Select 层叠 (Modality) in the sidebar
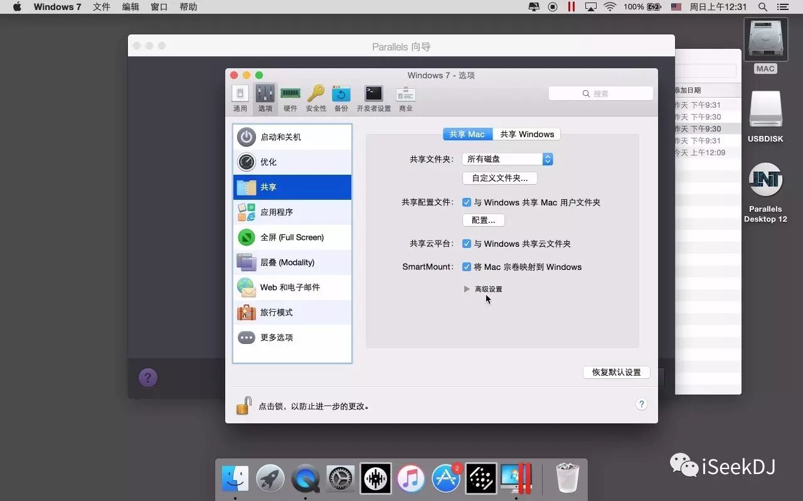The height and width of the screenshot is (501, 803). (x=292, y=262)
